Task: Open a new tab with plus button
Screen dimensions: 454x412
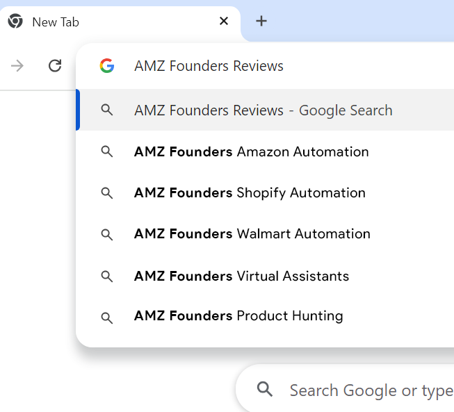Action: coord(261,22)
